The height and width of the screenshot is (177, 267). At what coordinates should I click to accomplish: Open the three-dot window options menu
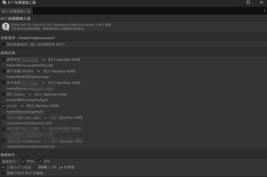point(264,11)
